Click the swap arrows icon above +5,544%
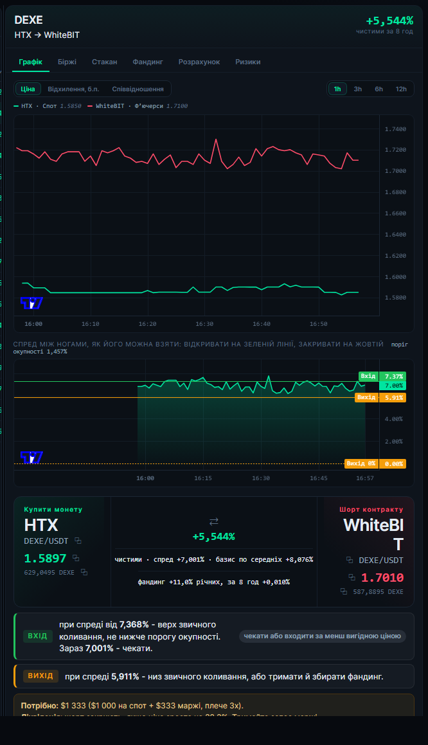Image resolution: width=428 pixels, height=745 pixels. (214, 522)
